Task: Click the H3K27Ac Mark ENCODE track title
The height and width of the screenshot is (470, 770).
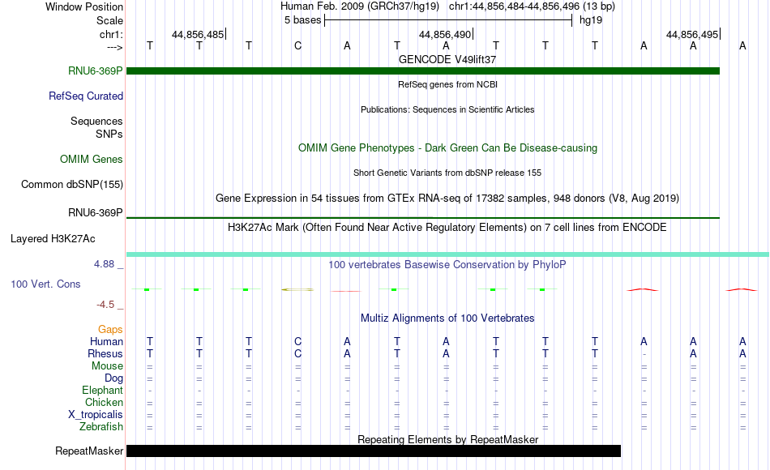Action: tap(447, 227)
